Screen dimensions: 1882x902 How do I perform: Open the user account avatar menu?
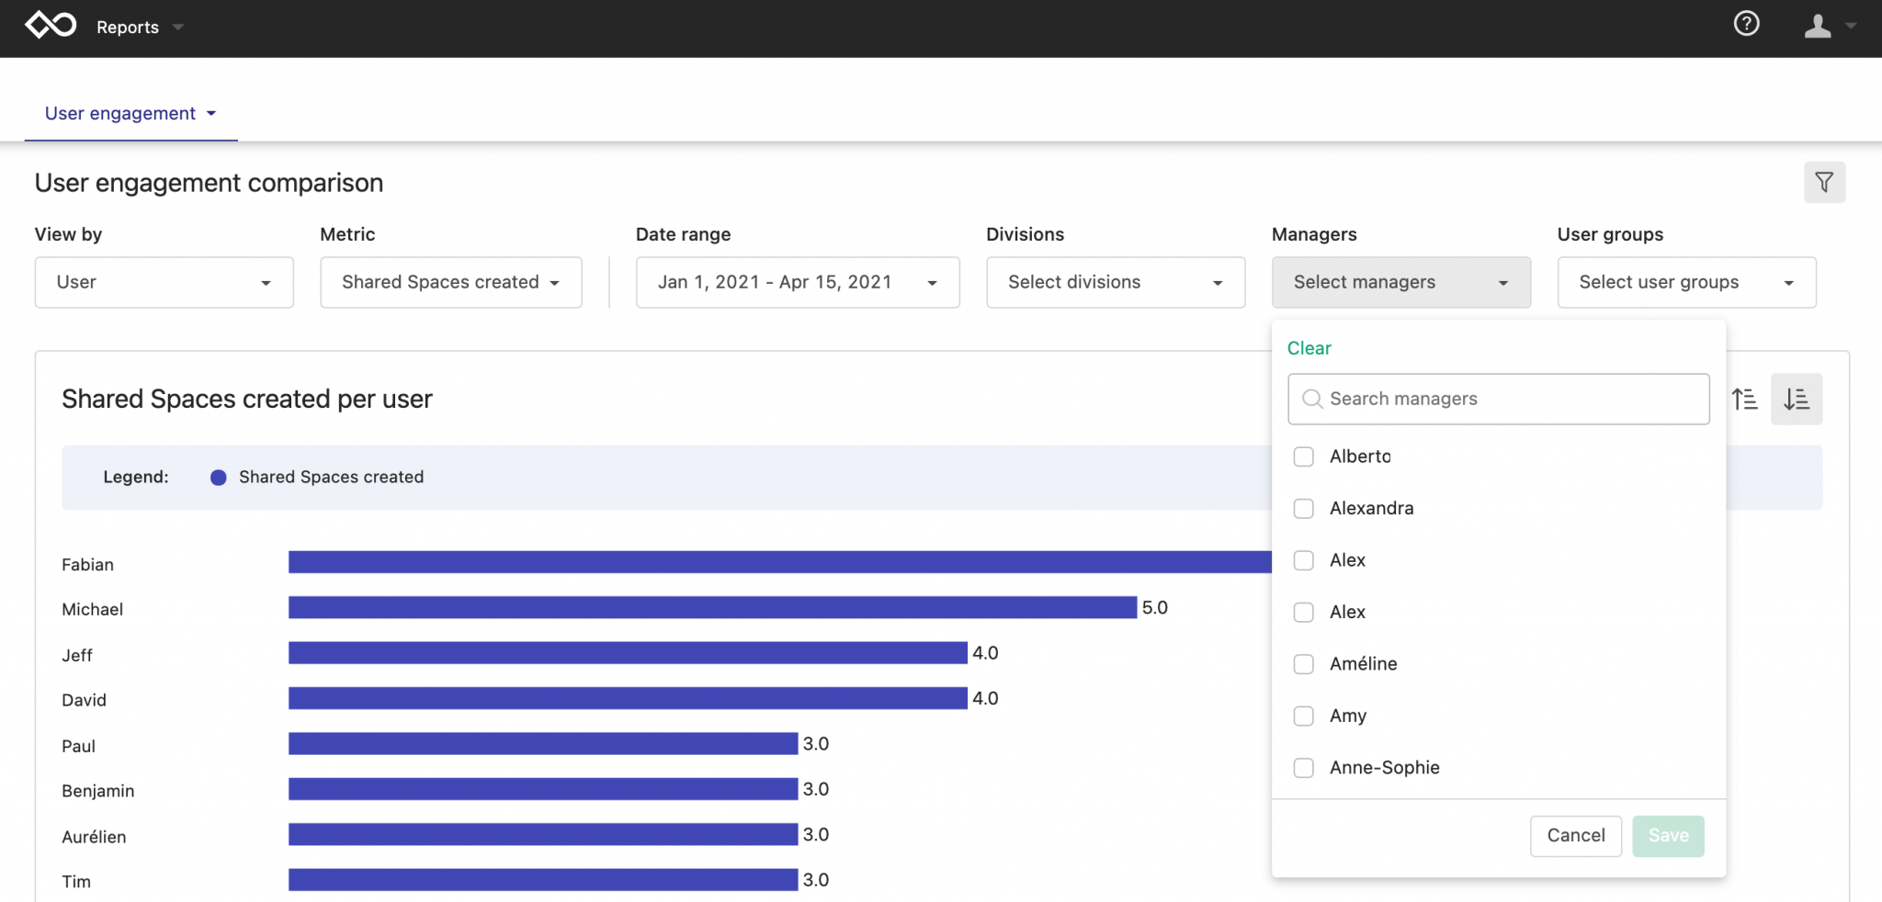point(1820,26)
